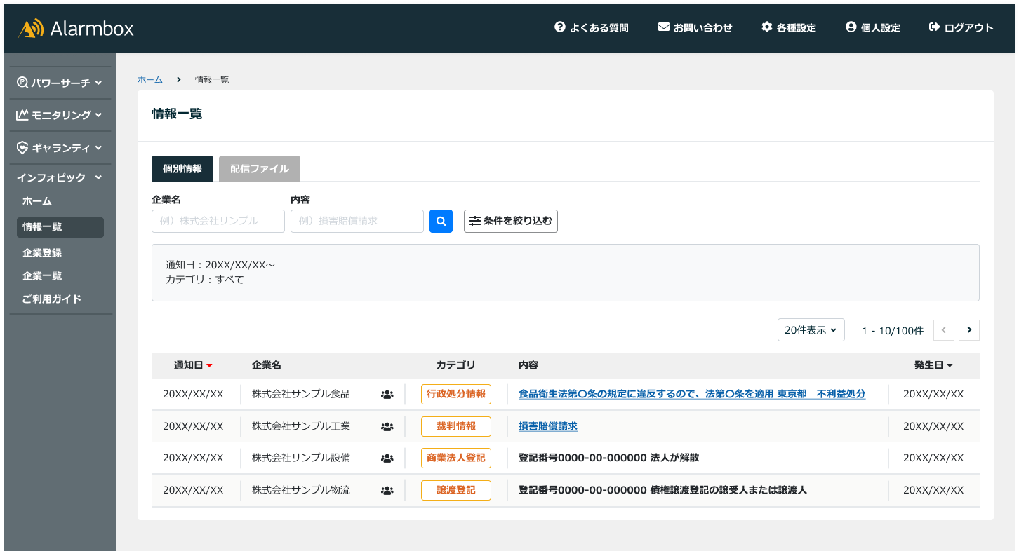The height and width of the screenshot is (551, 1019).
Task: Click the 株式会社サンプル食品 company name
Action: point(301,394)
